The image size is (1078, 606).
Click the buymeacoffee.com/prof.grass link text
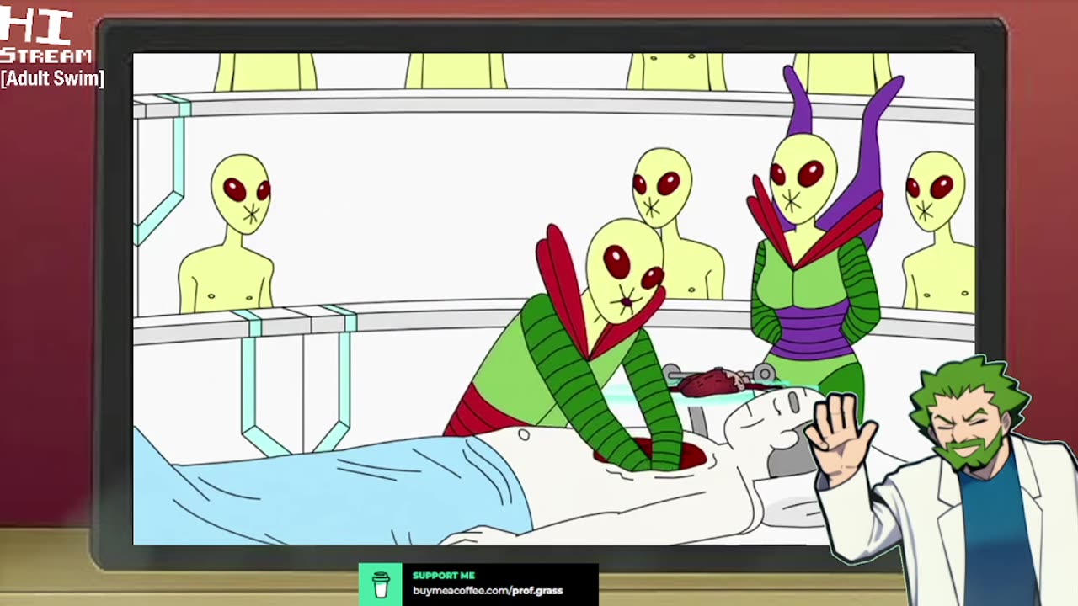[488, 591]
